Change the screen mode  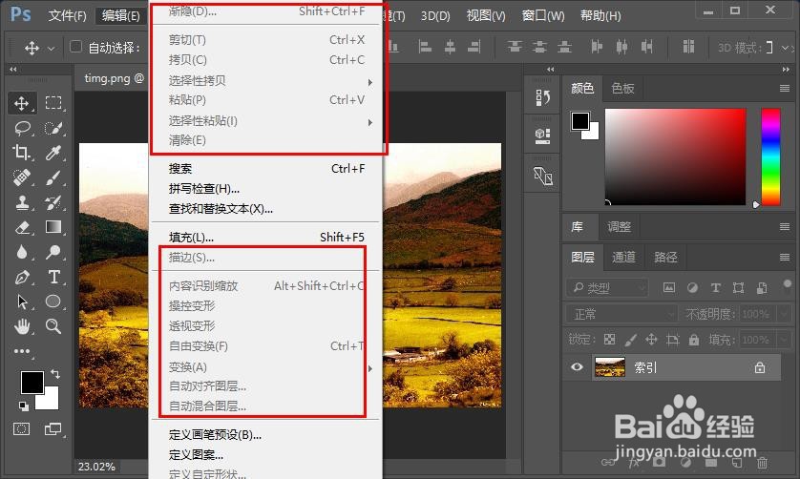(x=53, y=429)
